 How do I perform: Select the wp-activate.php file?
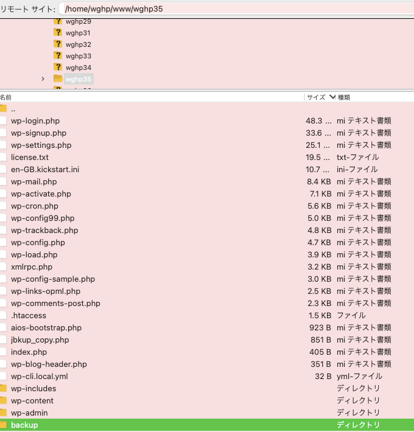pos(41,194)
